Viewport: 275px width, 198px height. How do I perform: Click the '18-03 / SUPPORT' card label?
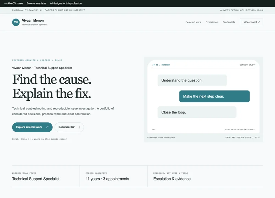click(161, 65)
